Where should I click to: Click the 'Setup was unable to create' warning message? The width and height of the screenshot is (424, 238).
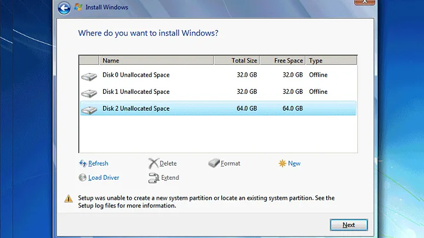[206, 201]
